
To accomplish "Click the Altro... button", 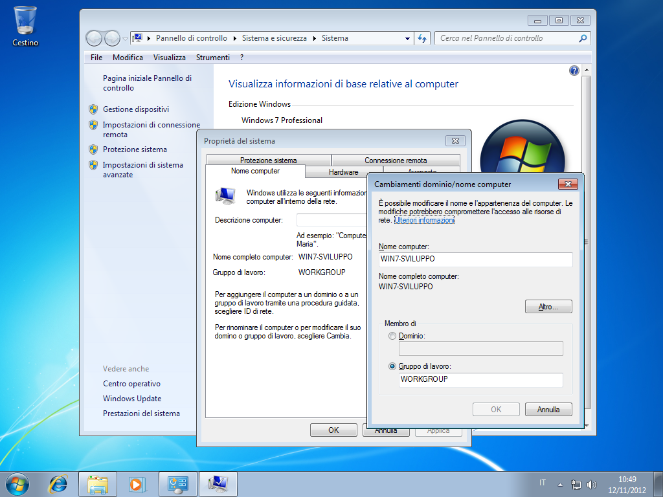I will 548,306.
